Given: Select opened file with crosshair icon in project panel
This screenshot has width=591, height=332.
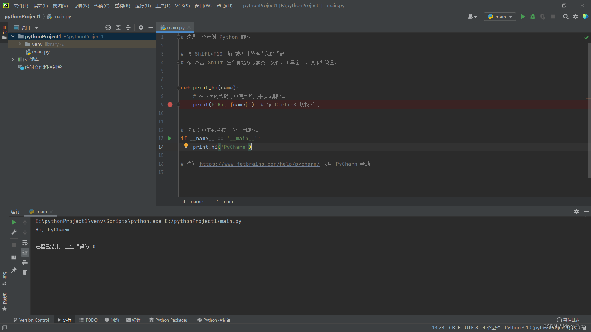Looking at the screenshot, I should click(108, 27).
